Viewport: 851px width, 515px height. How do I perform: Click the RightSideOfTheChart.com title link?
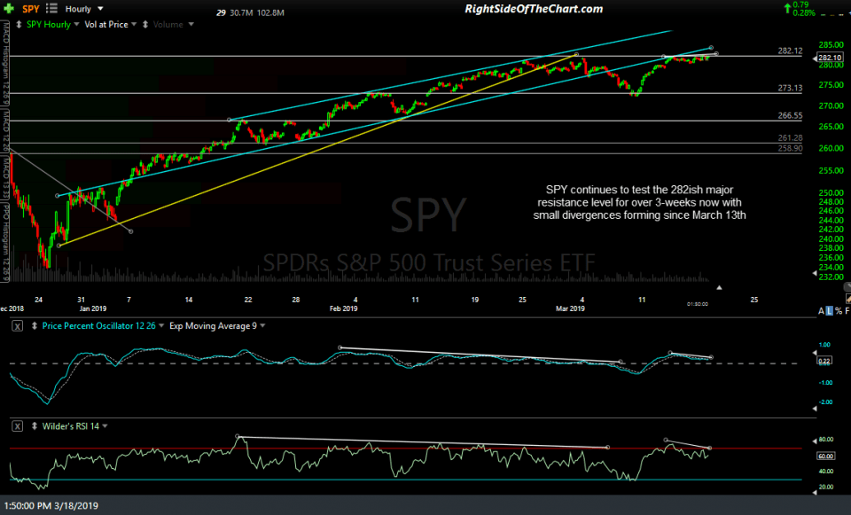pyautogui.click(x=534, y=9)
